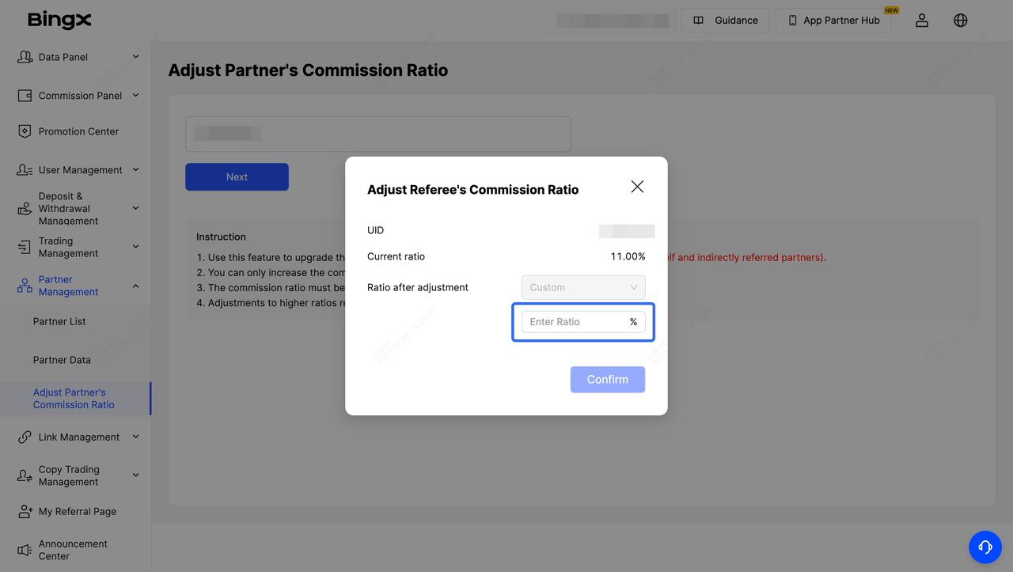Click the App Partner Hub button
The width and height of the screenshot is (1013, 572).
[x=833, y=21]
